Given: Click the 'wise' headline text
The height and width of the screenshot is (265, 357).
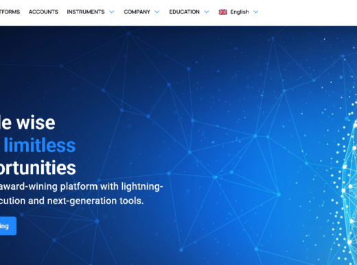Looking at the screenshot, I should (x=36, y=123).
